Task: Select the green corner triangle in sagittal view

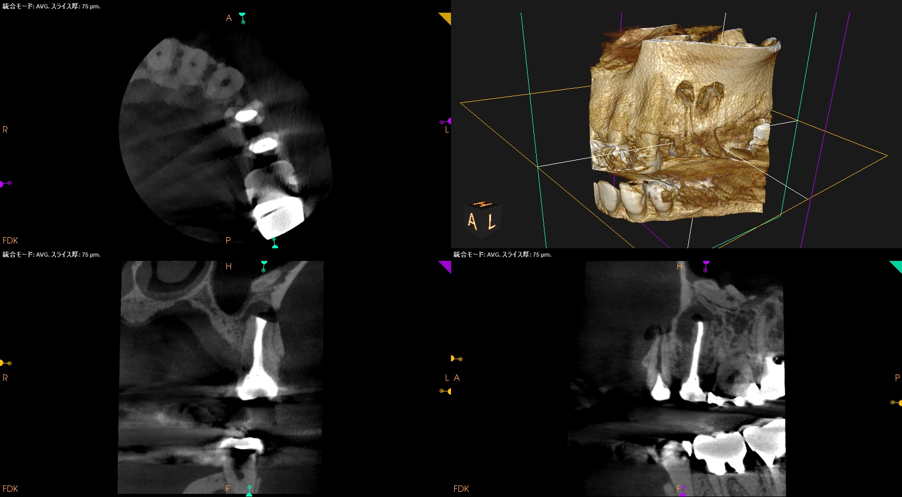Action: pos(897,266)
